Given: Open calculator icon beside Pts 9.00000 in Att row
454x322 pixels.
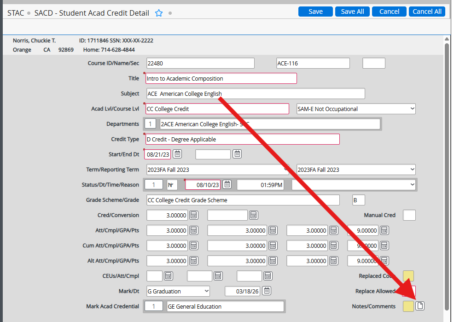Looking at the screenshot, I should (384, 230).
